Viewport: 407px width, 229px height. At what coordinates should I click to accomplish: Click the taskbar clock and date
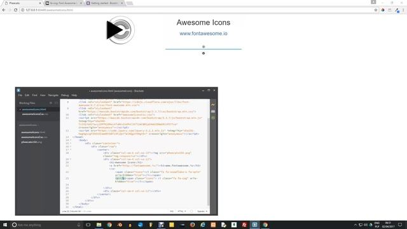click(388, 225)
